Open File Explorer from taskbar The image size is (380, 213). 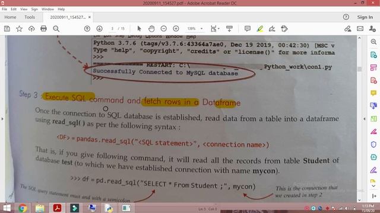pos(40,208)
